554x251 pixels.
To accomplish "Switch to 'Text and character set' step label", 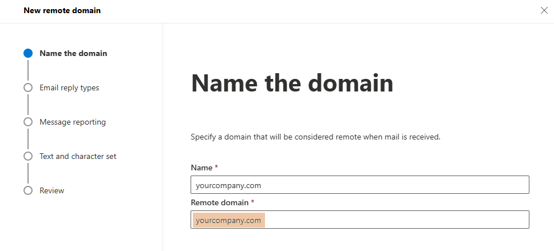I will click(x=78, y=156).
